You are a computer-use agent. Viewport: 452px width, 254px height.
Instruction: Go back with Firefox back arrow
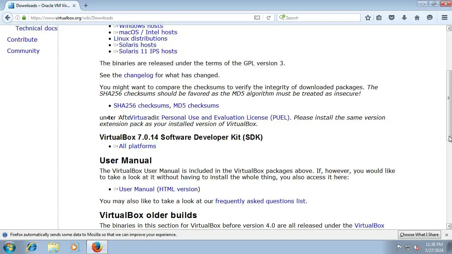click(x=7, y=18)
